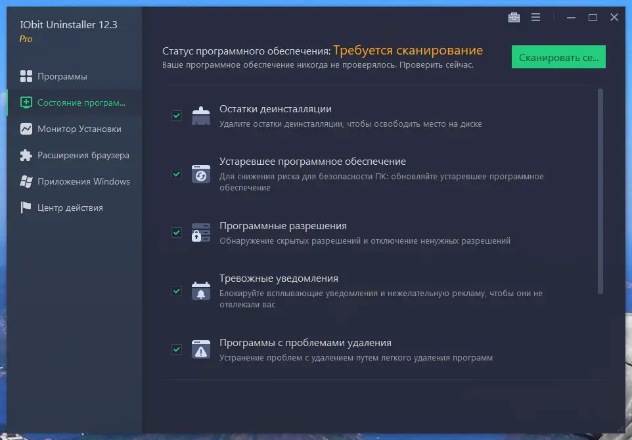
Task: Click the Состояние программ health icon
Action: 26,102
